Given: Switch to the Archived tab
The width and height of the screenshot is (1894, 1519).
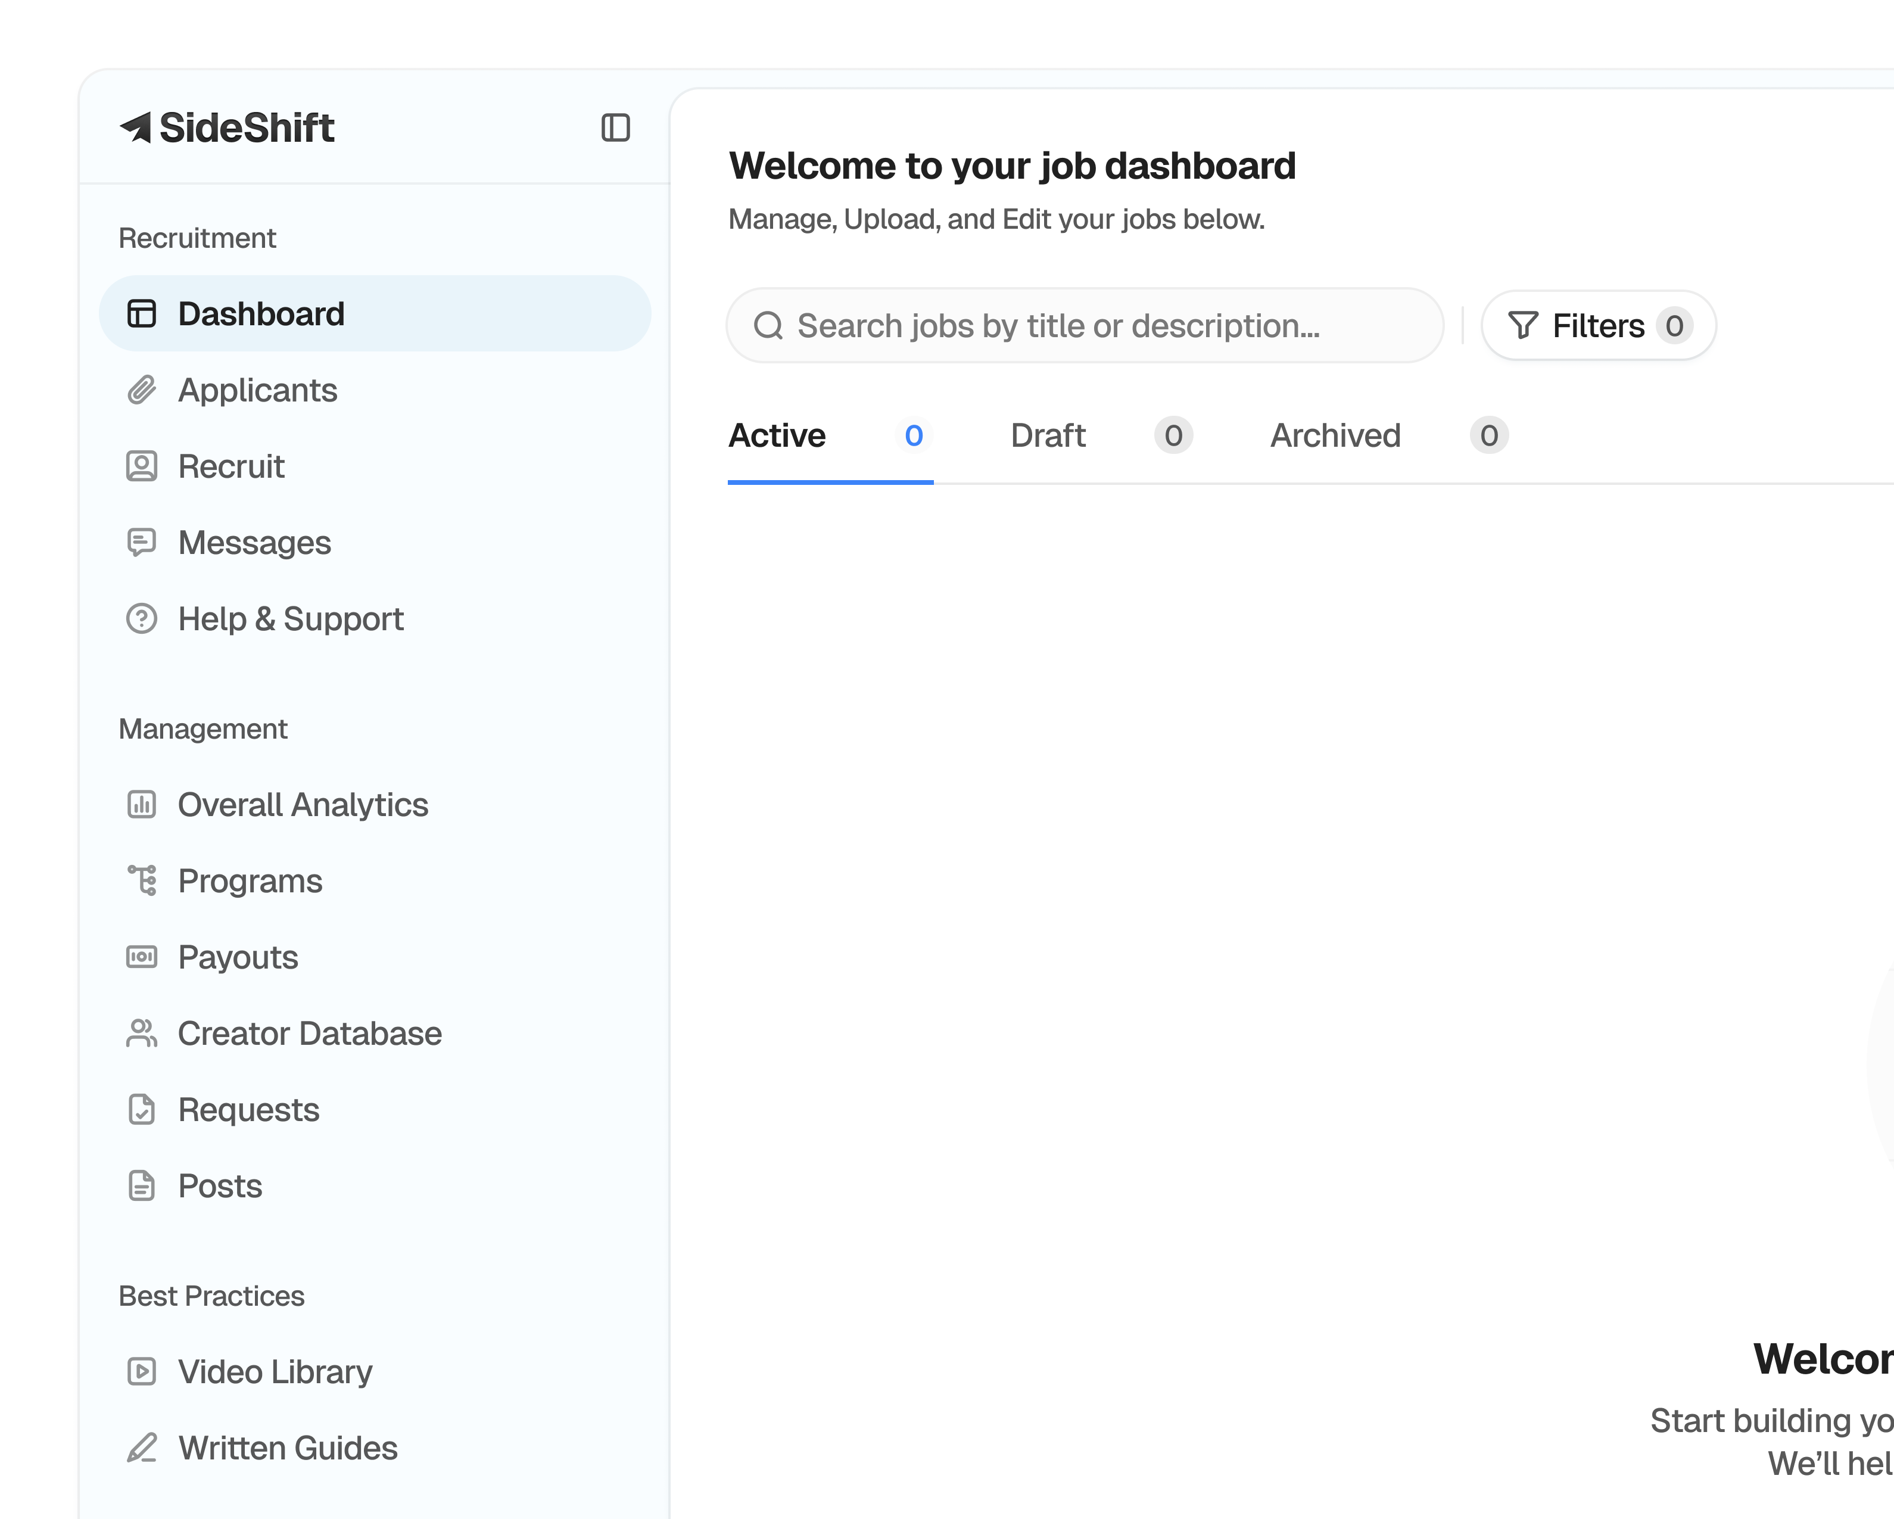Looking at the screenshot, I should click(x=1335, y=436).
